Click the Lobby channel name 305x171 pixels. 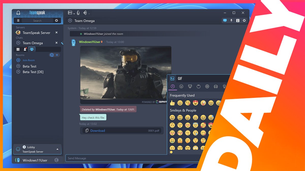(31, 147)
